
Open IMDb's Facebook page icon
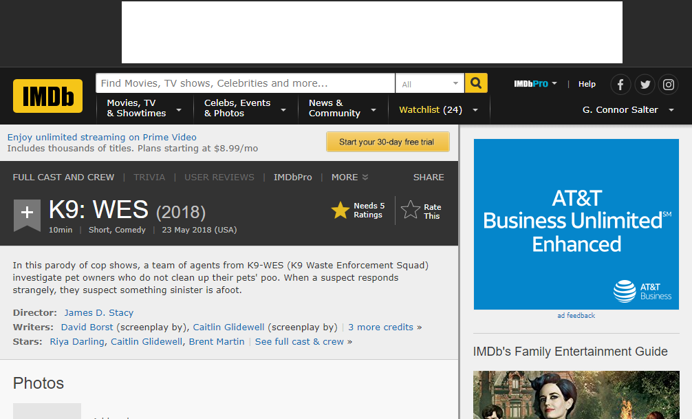click(620, 85)
